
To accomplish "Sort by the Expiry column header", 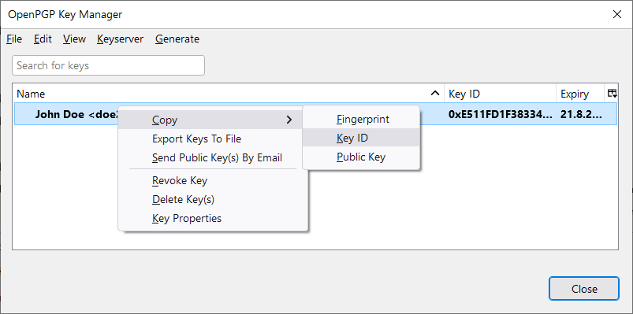I will [580, 94].
